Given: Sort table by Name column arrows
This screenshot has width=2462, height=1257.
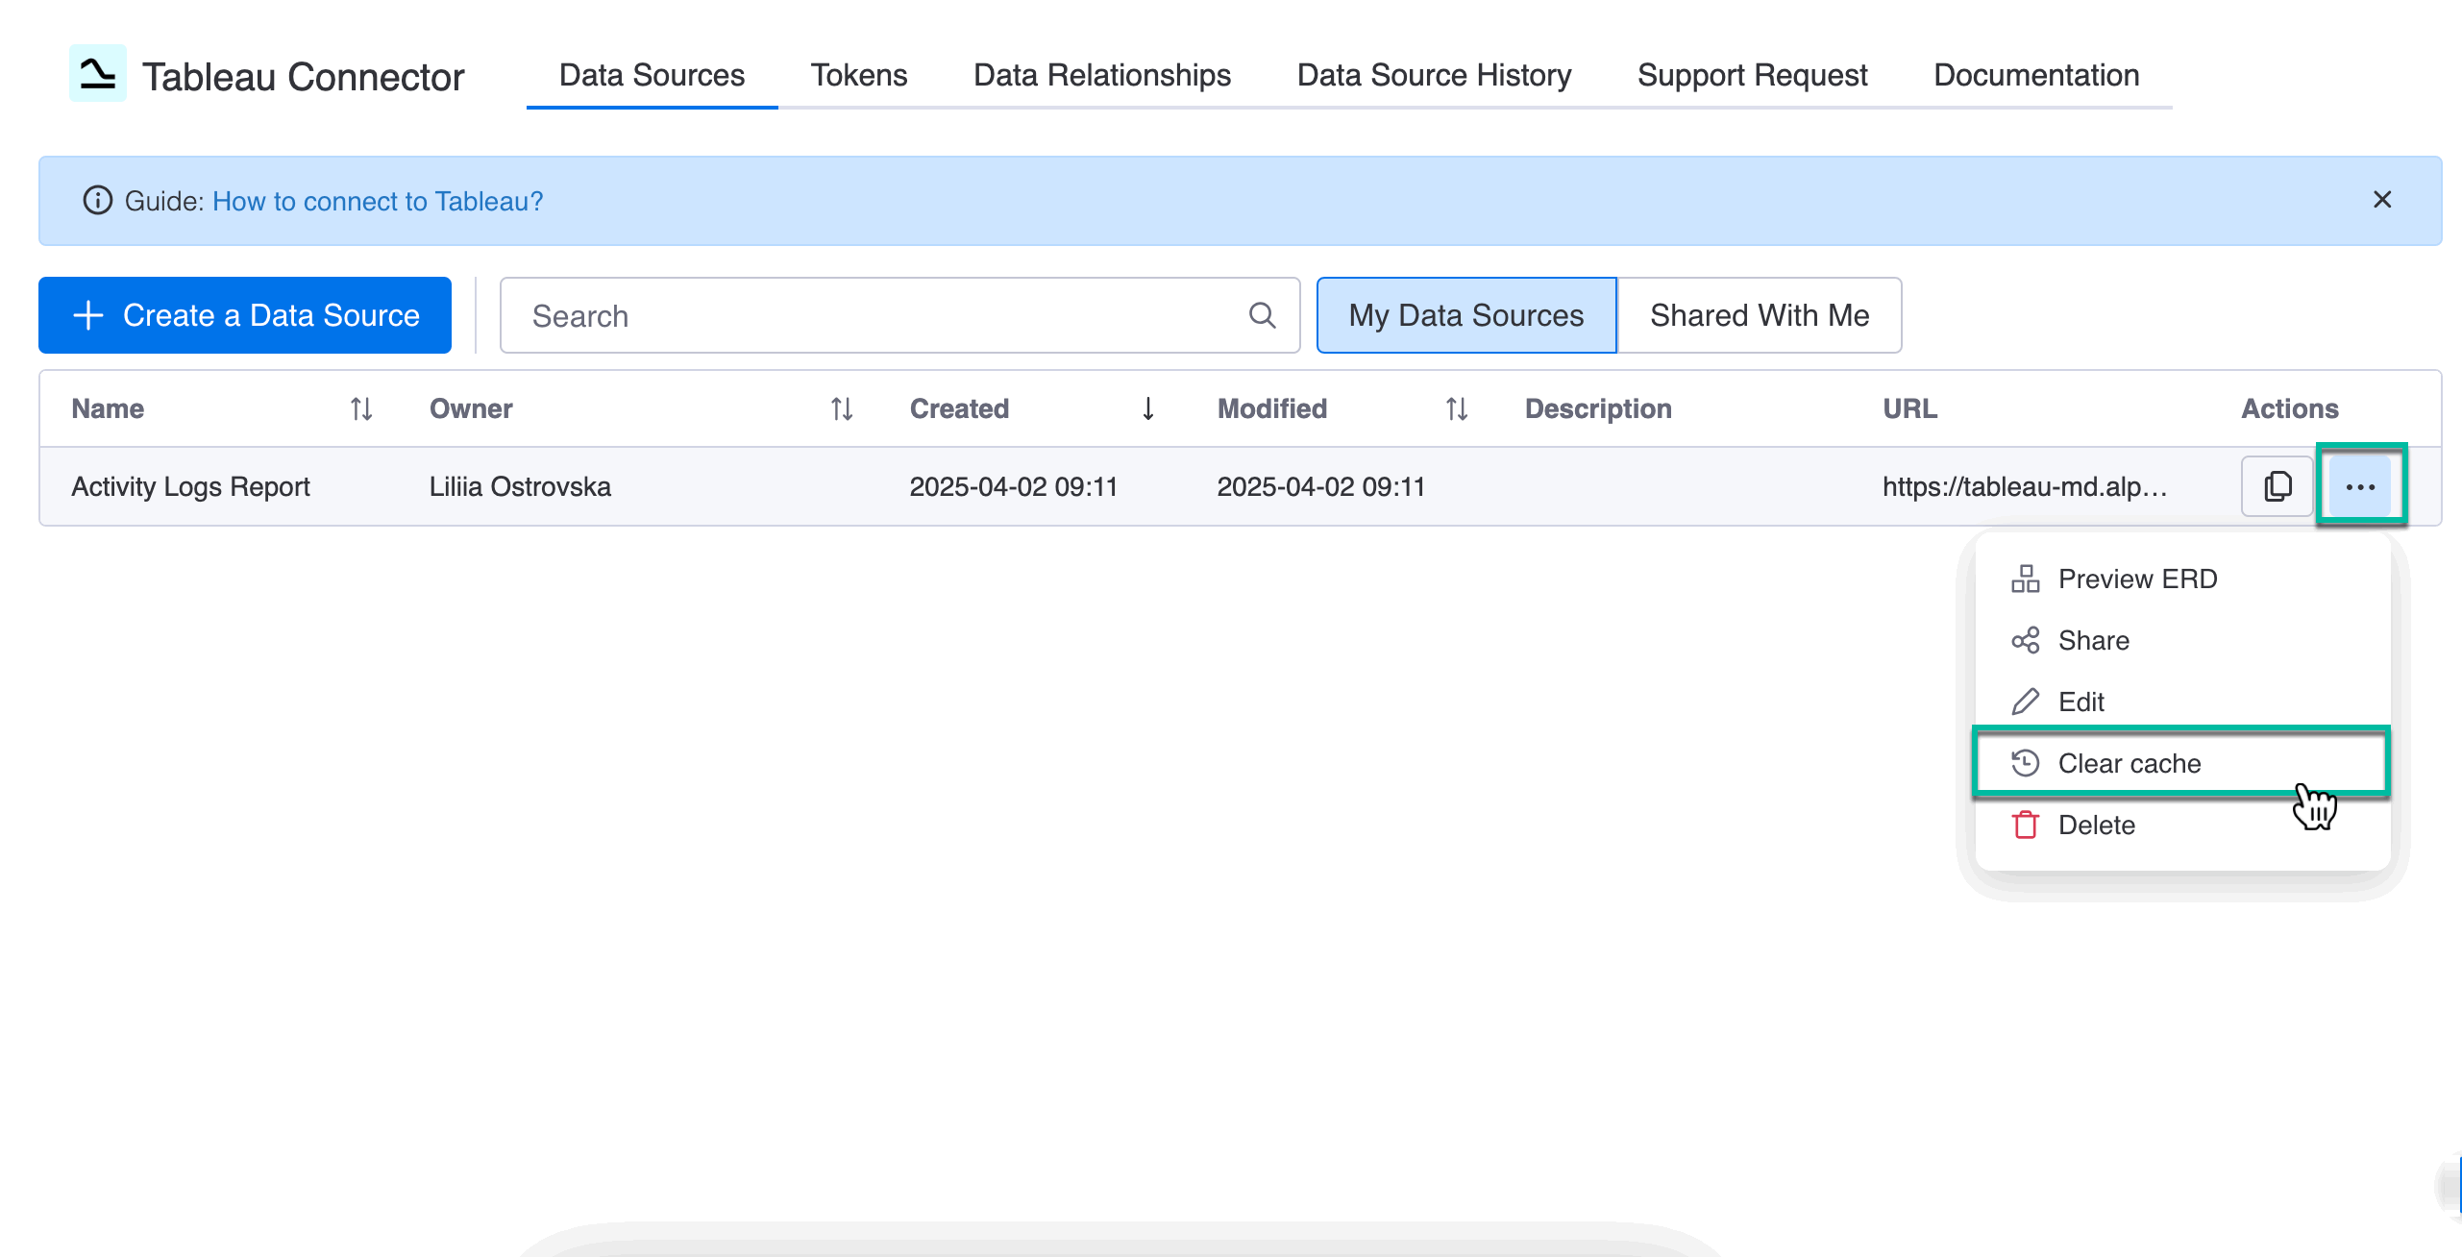Looking at the screenshot, I should tap(361, 409).
